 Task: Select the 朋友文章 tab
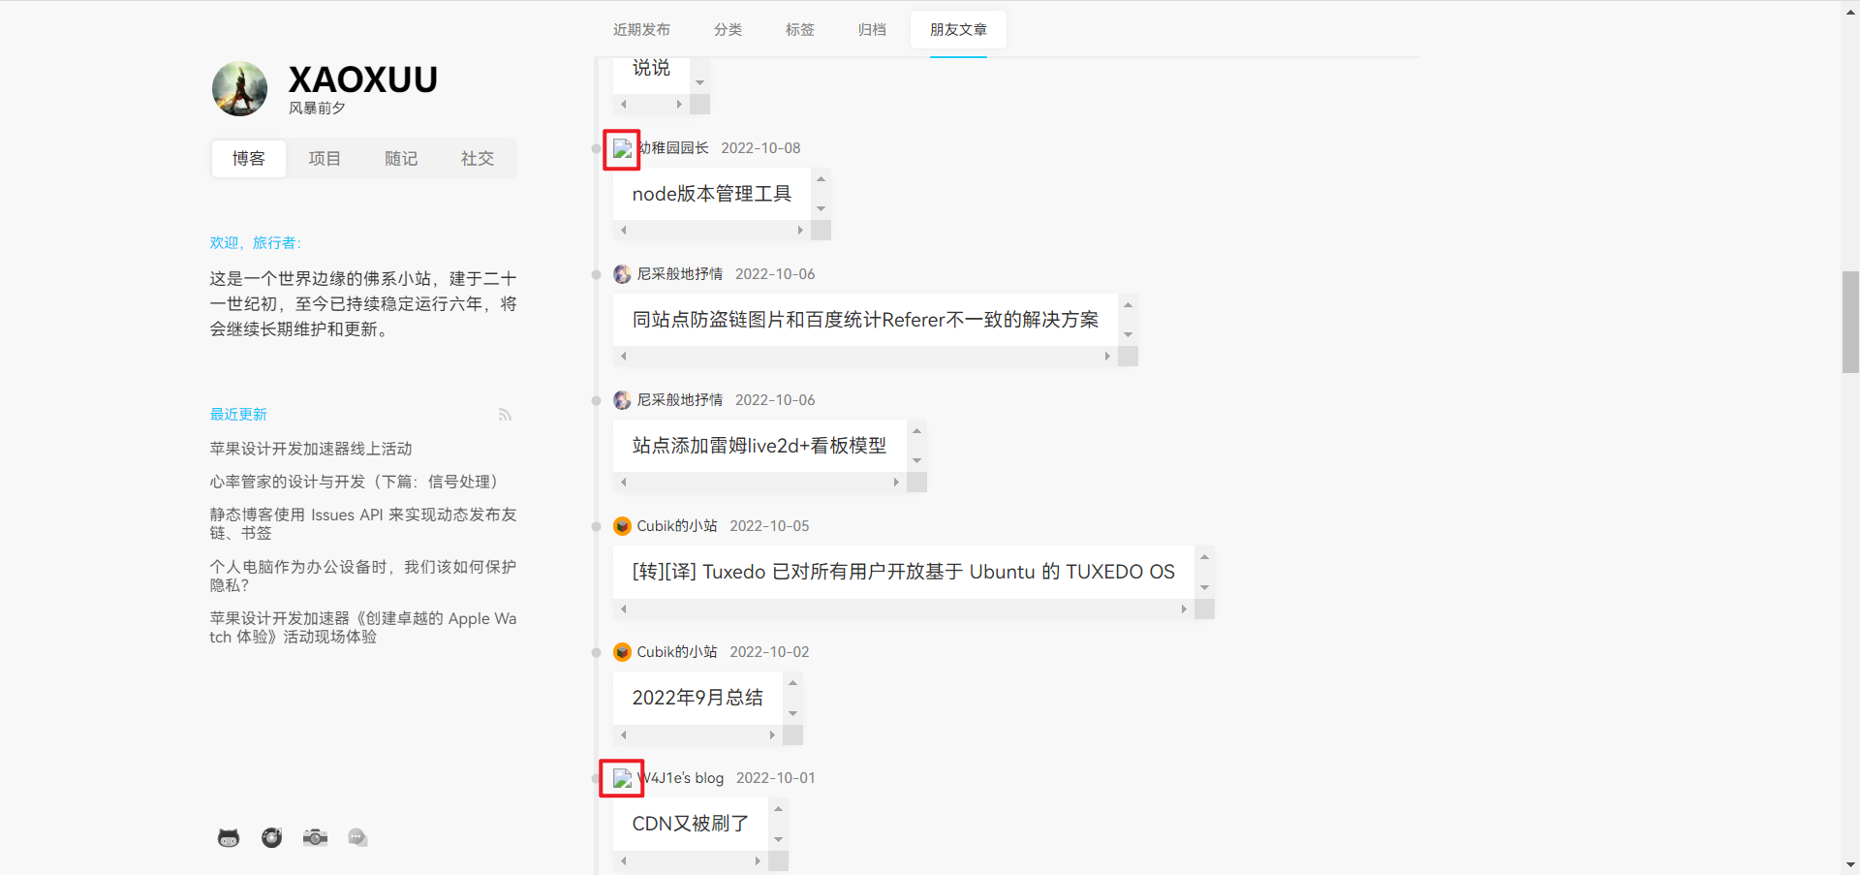click(x=958, y=30)
